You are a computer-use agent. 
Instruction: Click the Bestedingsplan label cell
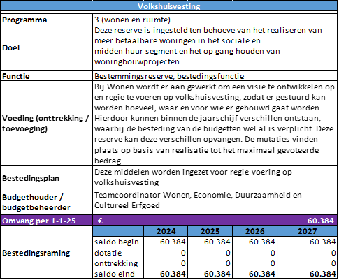(47, 178)
